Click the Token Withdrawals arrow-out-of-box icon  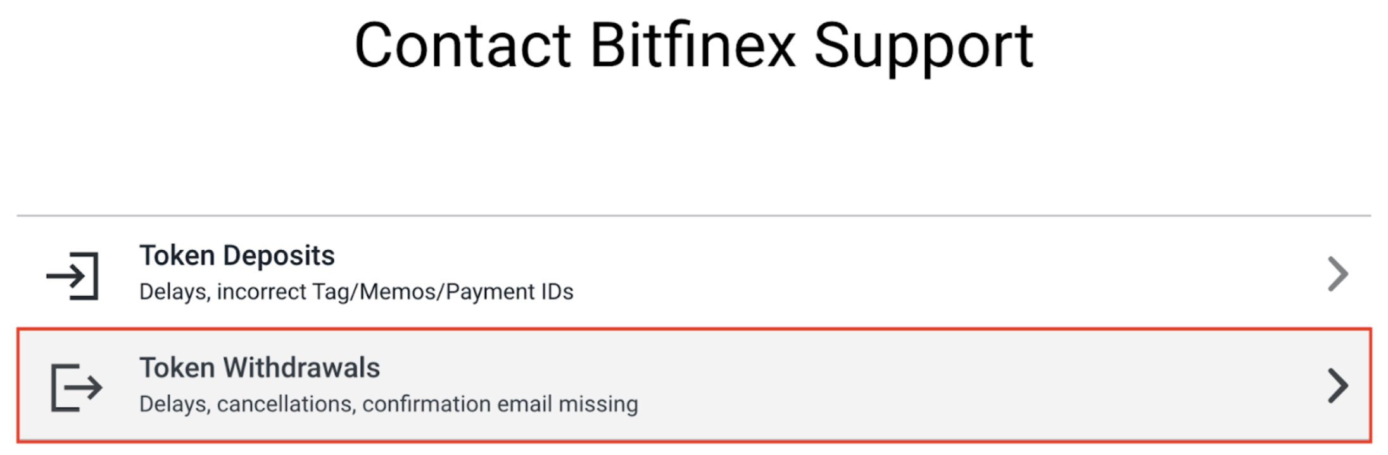(x=77, y=387)
